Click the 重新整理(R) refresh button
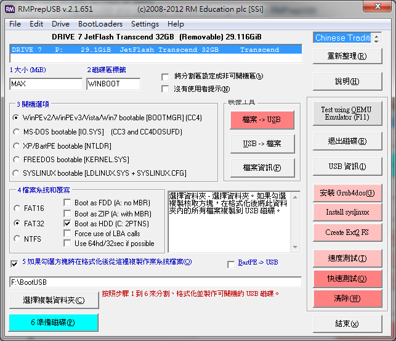 347,56
